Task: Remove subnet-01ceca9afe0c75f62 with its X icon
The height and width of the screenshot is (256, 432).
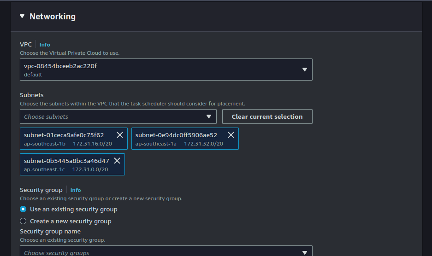Action: pos(120,135)
